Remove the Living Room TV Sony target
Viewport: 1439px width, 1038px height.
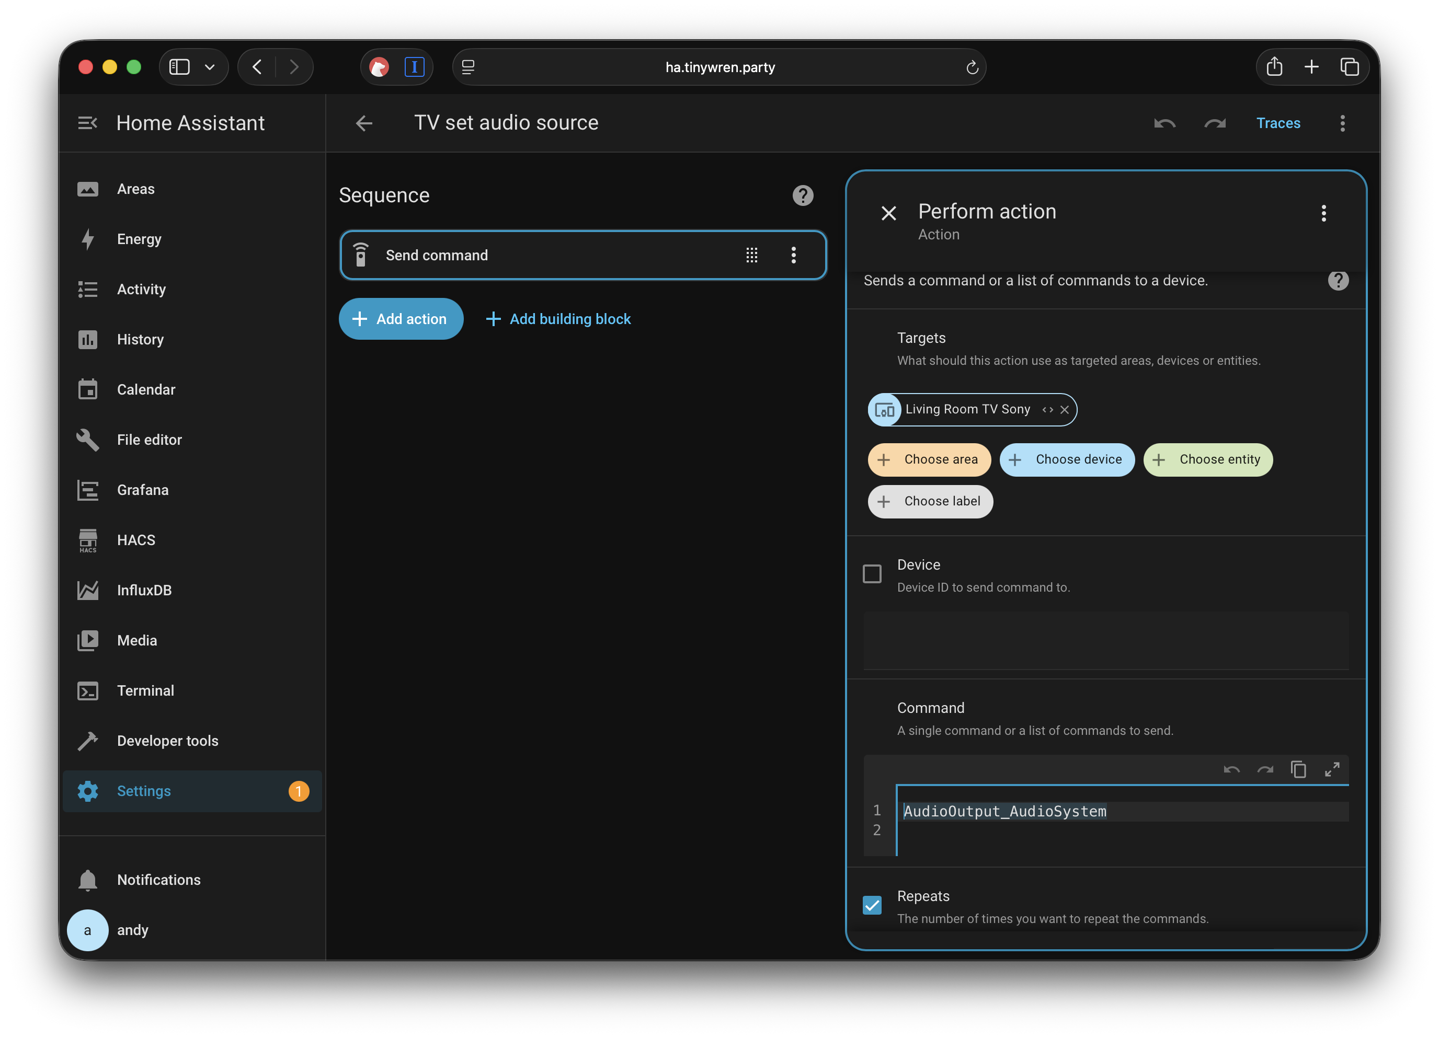(x=1065, y=410)
